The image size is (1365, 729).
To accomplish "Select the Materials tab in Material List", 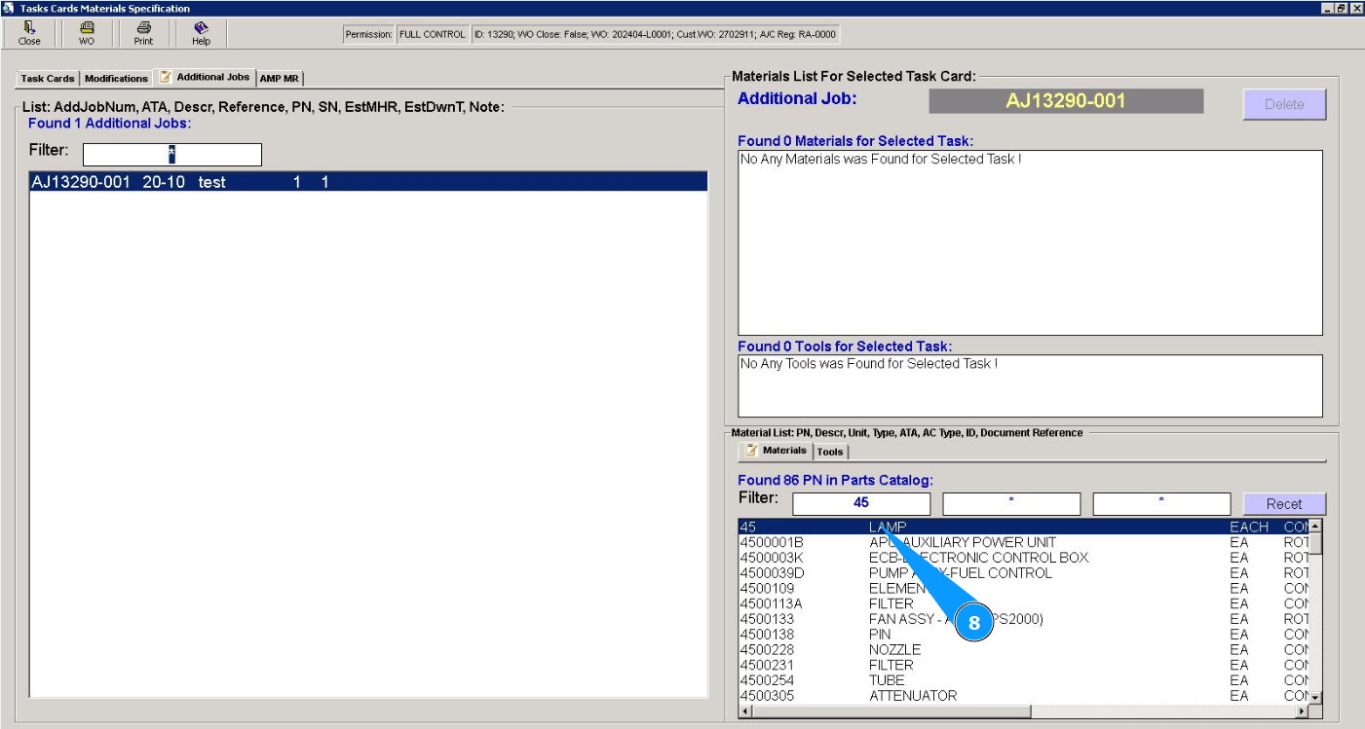I will click(x=776, y=451).
